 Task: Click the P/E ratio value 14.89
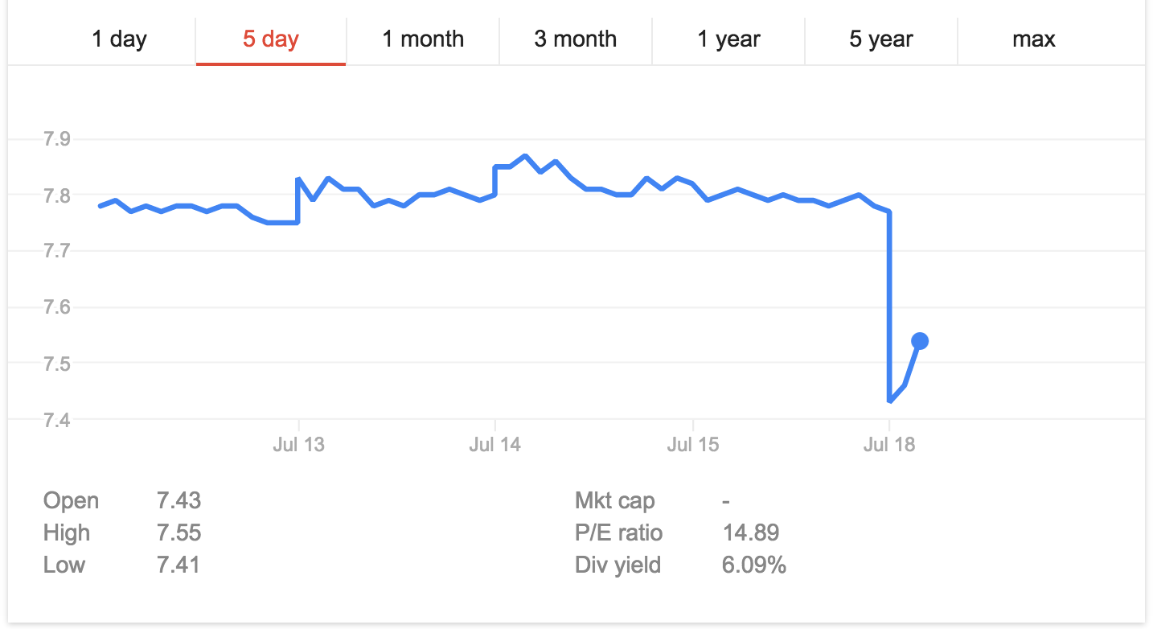pos(750,533)
